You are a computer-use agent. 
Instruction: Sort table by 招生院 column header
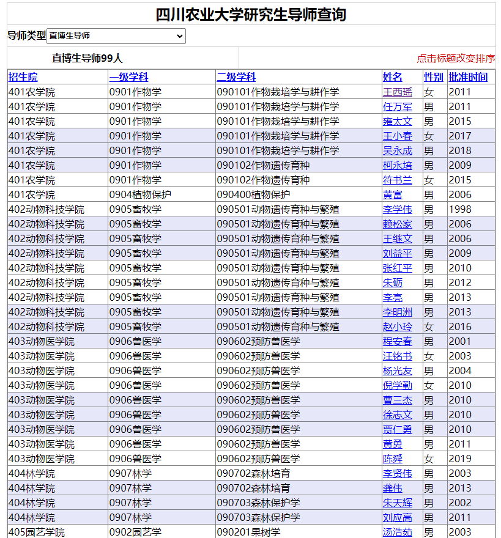(x=23, y=77)
